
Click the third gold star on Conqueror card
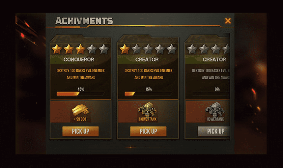80,49
